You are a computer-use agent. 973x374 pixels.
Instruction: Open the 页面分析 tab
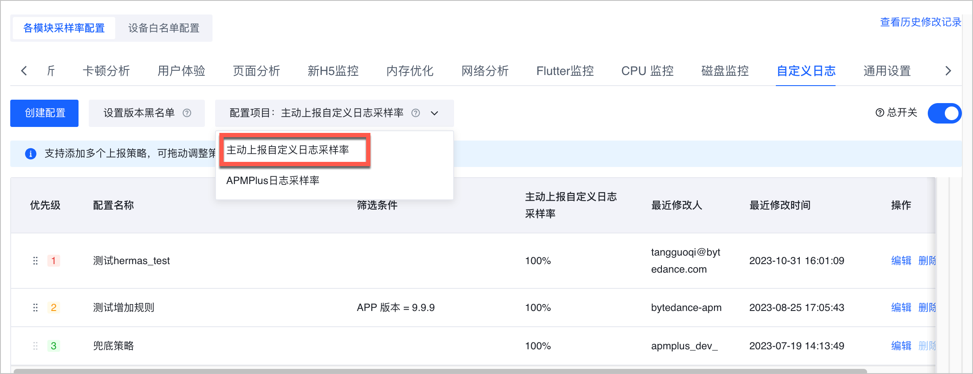tap(256, 71)
